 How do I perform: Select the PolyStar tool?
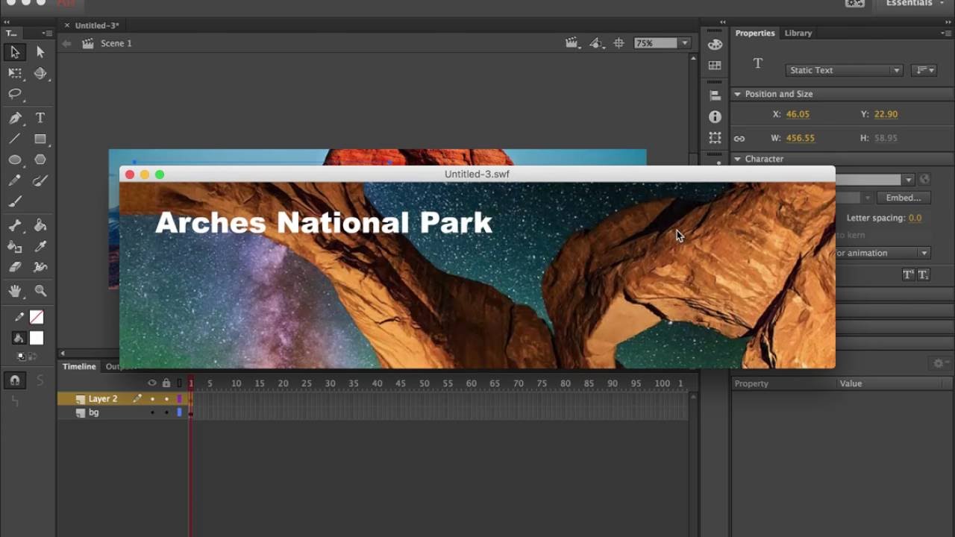(40, 160)
